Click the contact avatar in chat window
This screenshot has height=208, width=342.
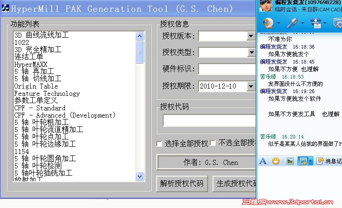pyautogui.click(x=265, y=5)
